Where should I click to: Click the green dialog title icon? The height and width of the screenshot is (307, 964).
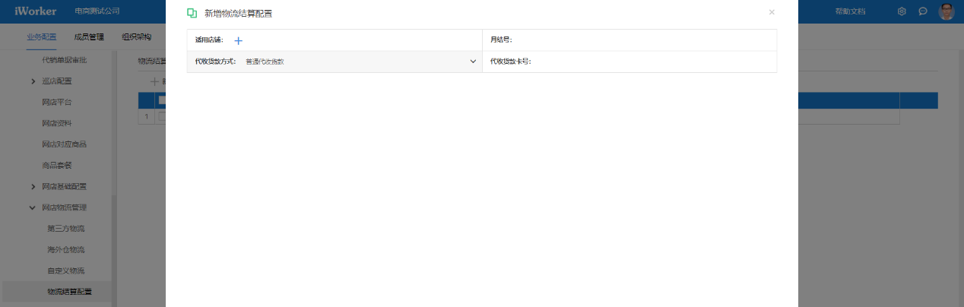(x=192, y=13)
